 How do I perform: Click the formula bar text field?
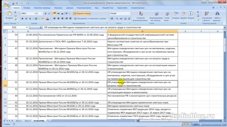point(133,27)
